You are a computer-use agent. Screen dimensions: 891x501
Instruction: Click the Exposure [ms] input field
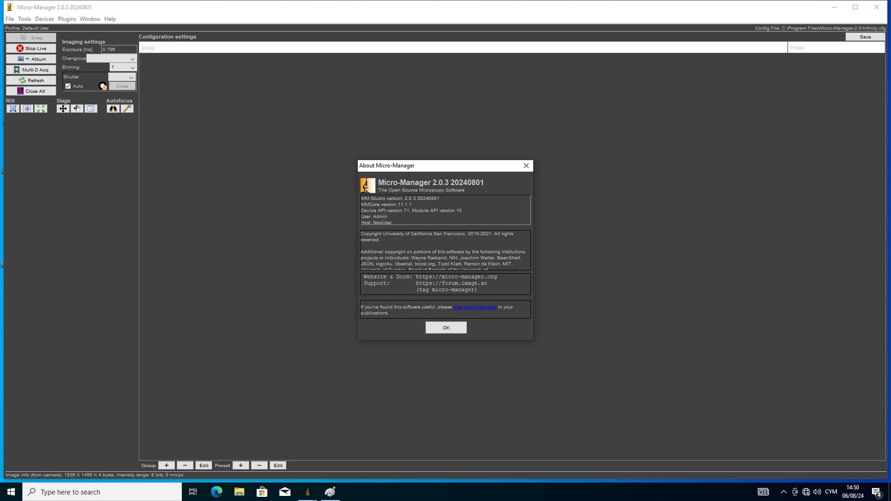click(119, 49)
